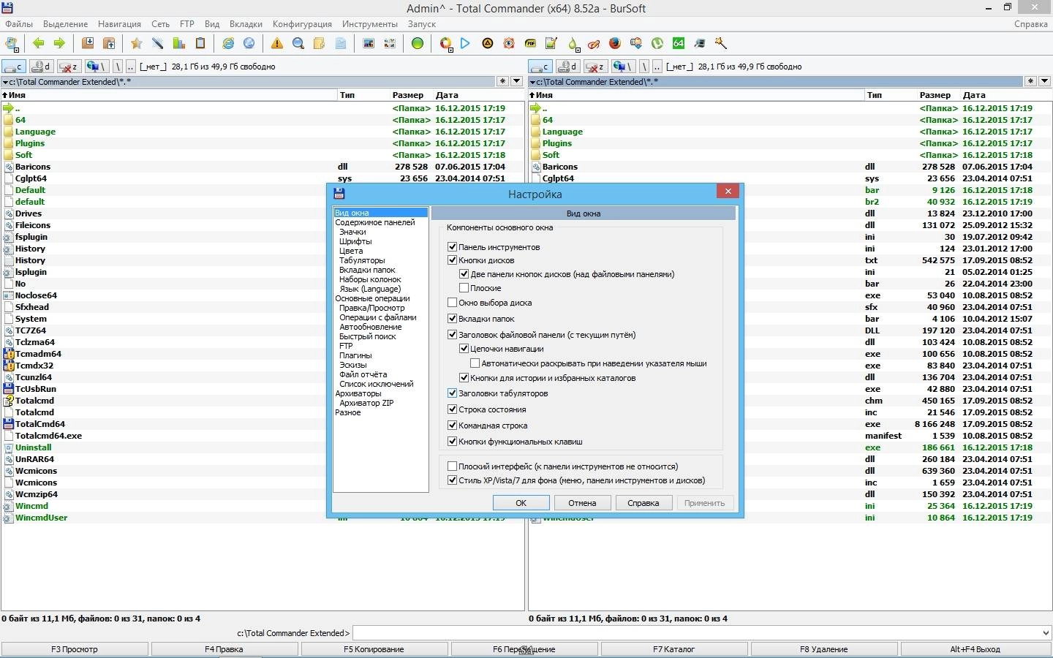
Task: Open 'Инструменты' menu
Action: pyautogui.click(x=369, y=24)
